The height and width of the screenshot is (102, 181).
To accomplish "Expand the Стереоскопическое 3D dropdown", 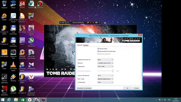I will coord(105,59).
